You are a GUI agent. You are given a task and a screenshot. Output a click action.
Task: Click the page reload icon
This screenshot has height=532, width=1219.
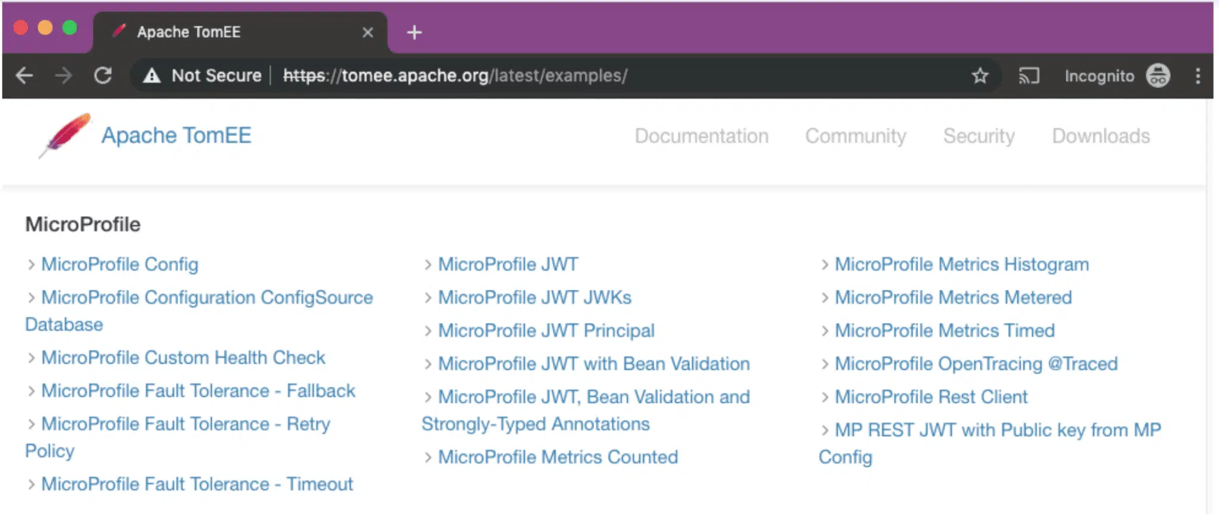pos(103,76)
